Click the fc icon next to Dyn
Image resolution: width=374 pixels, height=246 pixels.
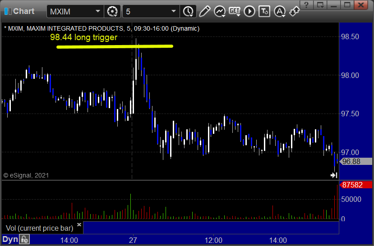(x=24, y=239)
